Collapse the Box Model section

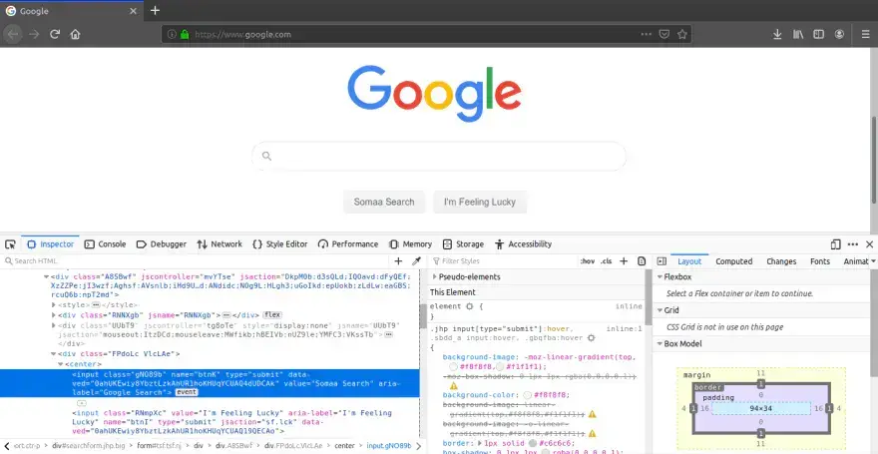click(659, 343)
